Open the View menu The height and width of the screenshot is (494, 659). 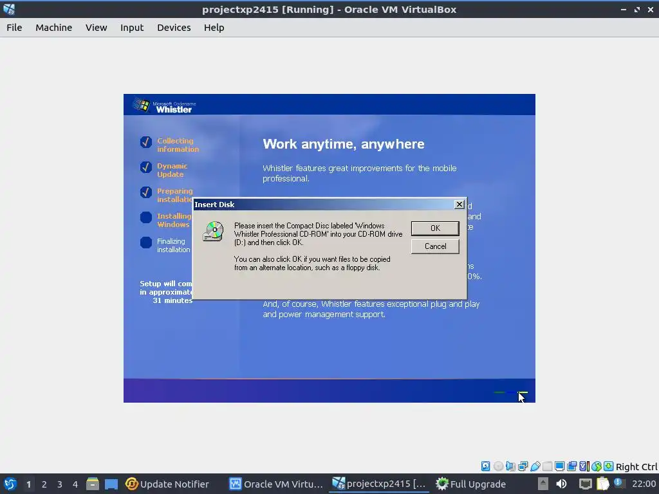tap(97, 28)
